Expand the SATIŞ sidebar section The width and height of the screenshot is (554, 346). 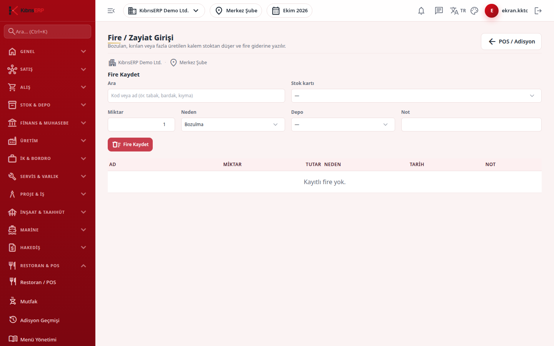pyautogui.click(x=48, y=69)
